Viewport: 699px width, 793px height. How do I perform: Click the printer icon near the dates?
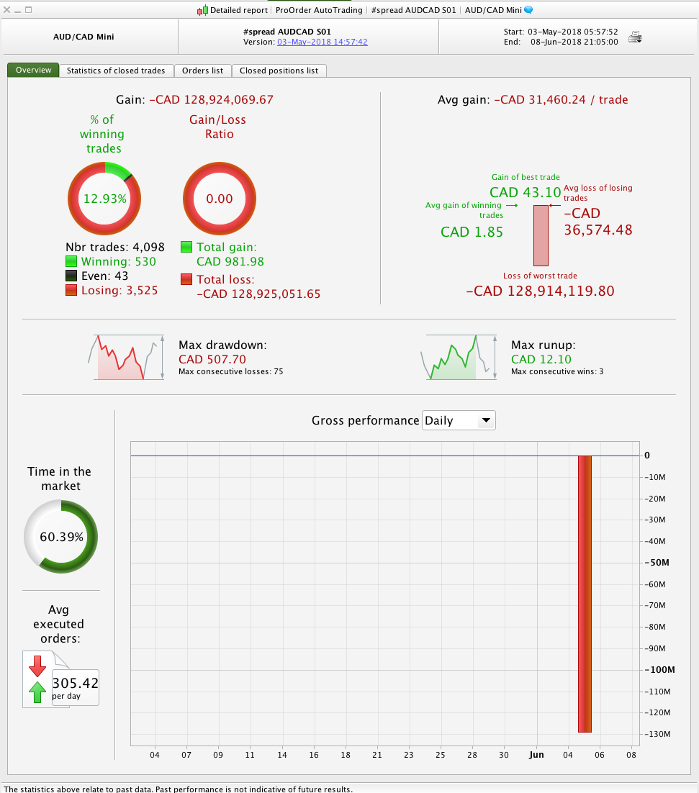(x=635, y=37)
